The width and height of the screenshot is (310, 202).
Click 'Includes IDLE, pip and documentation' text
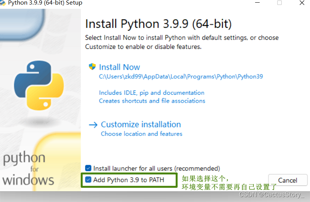click(152, 93)
